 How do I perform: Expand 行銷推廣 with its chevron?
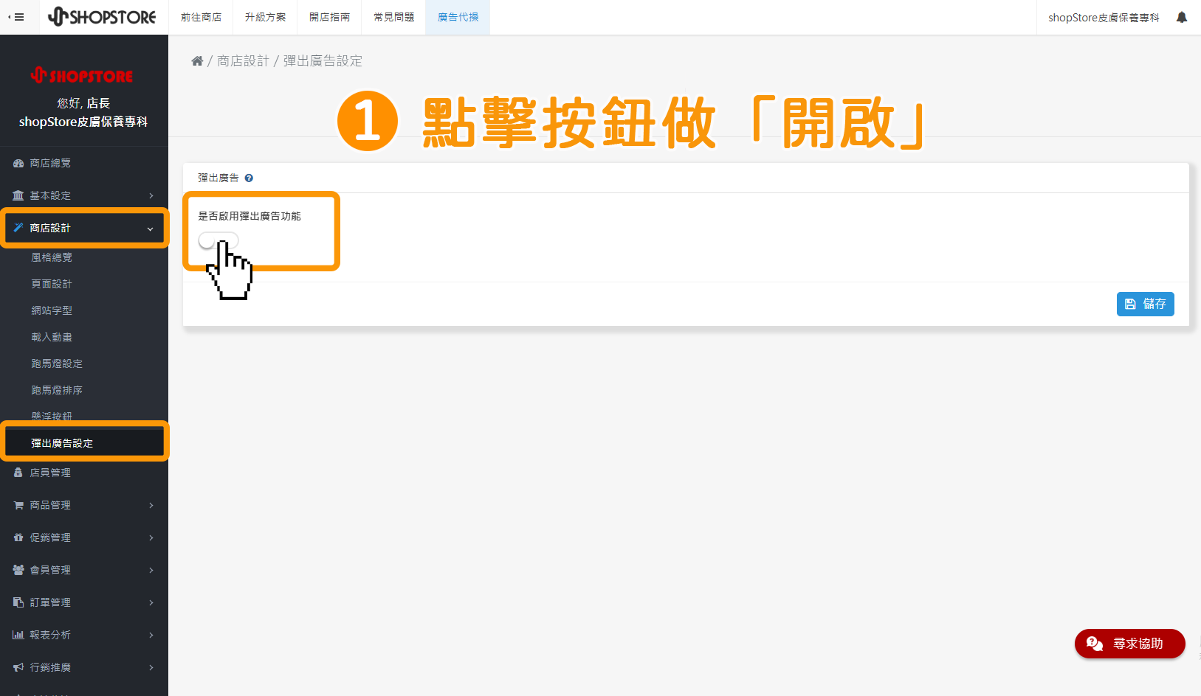[x=151, y=667]
